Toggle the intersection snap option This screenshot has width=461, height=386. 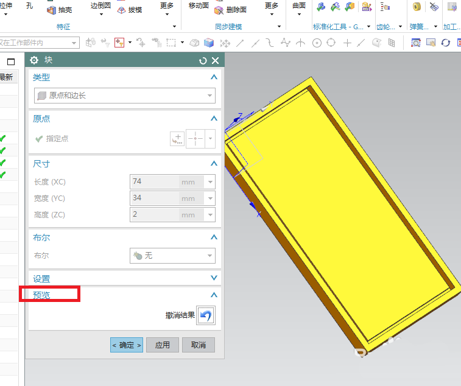coord(300,43)
